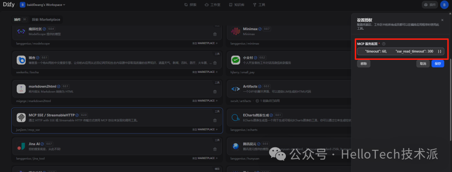Click 1 组端点已启用 under Artifacts

point(267,101)
